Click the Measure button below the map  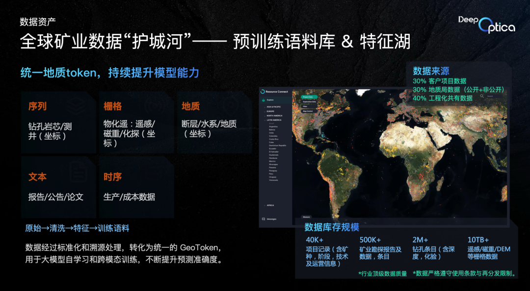[x=306, y=217]
